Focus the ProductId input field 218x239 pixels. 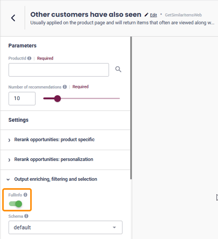(59, 70)
